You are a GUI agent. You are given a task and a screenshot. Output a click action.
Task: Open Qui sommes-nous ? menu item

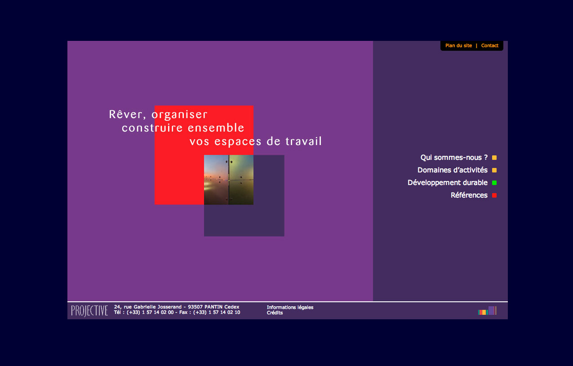coord(454,158)
